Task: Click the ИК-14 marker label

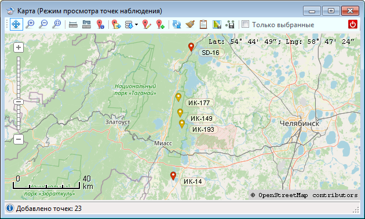Action: [193, 181]
